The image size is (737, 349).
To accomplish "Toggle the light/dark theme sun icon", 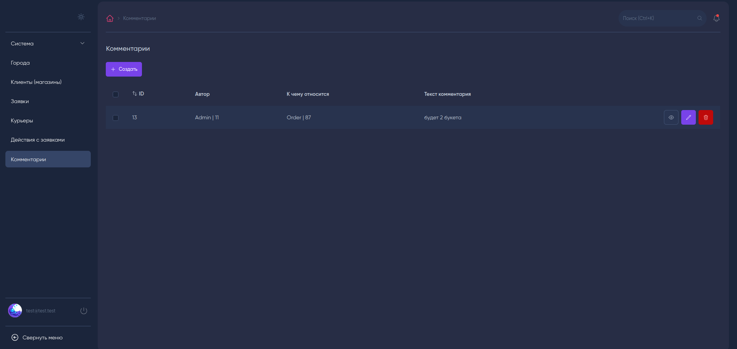I will [x=81, y=17].
